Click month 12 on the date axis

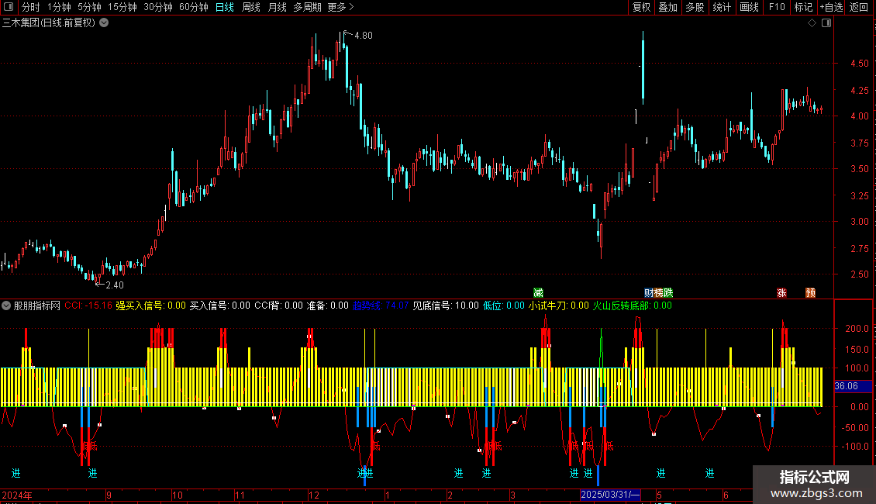[x=314, y=495]
